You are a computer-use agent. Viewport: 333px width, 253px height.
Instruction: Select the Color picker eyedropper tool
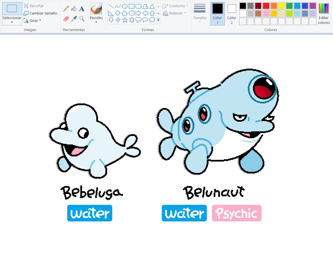[x=74, y=19]
